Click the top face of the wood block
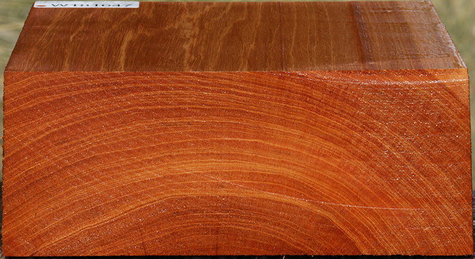This screenshot has width=475, height=259. tap(237, 36)
